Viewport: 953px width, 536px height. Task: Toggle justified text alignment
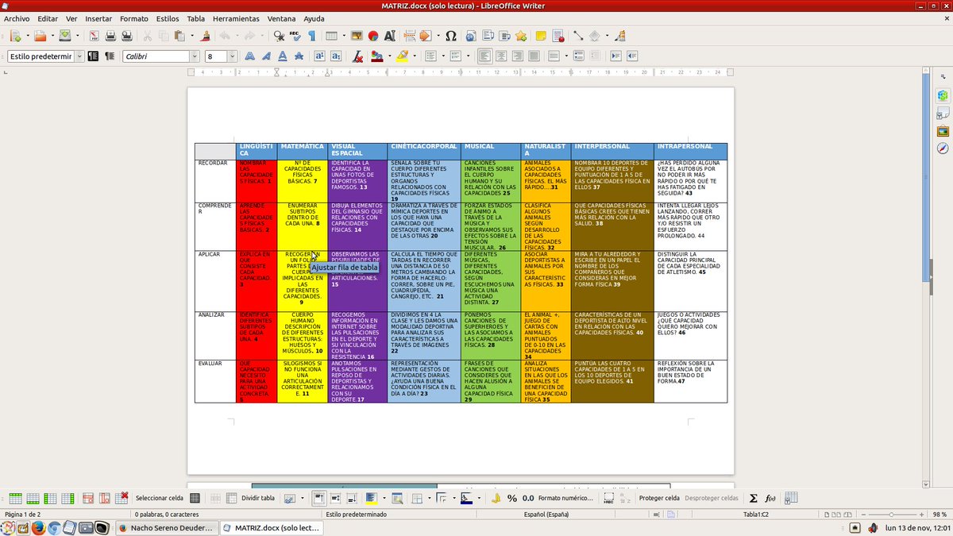(x=534, y=56)
